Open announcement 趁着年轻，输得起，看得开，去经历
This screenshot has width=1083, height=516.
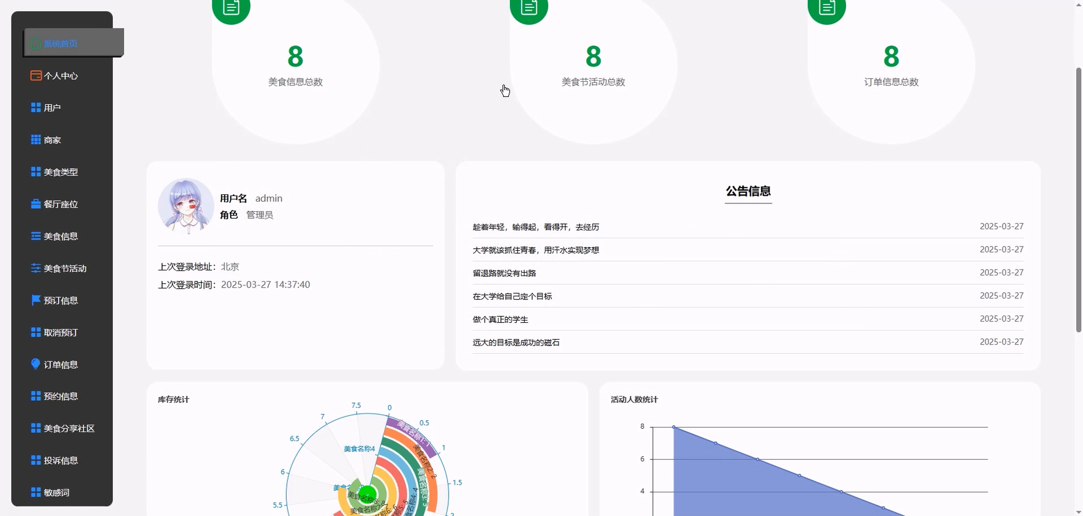(535, 227)
